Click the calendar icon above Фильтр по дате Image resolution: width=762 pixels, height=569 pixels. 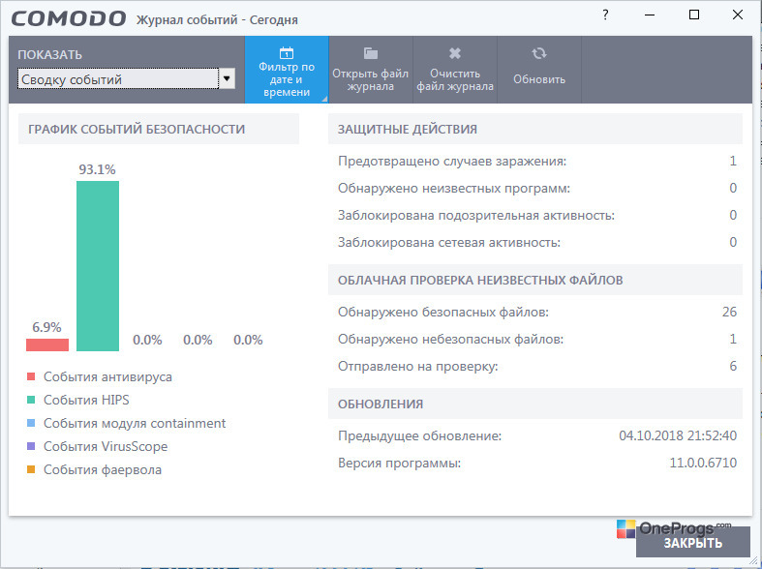(x=287, y=52)
